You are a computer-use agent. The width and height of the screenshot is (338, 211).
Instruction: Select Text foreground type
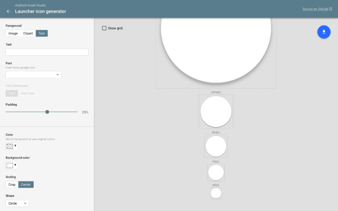pos(41,33)
